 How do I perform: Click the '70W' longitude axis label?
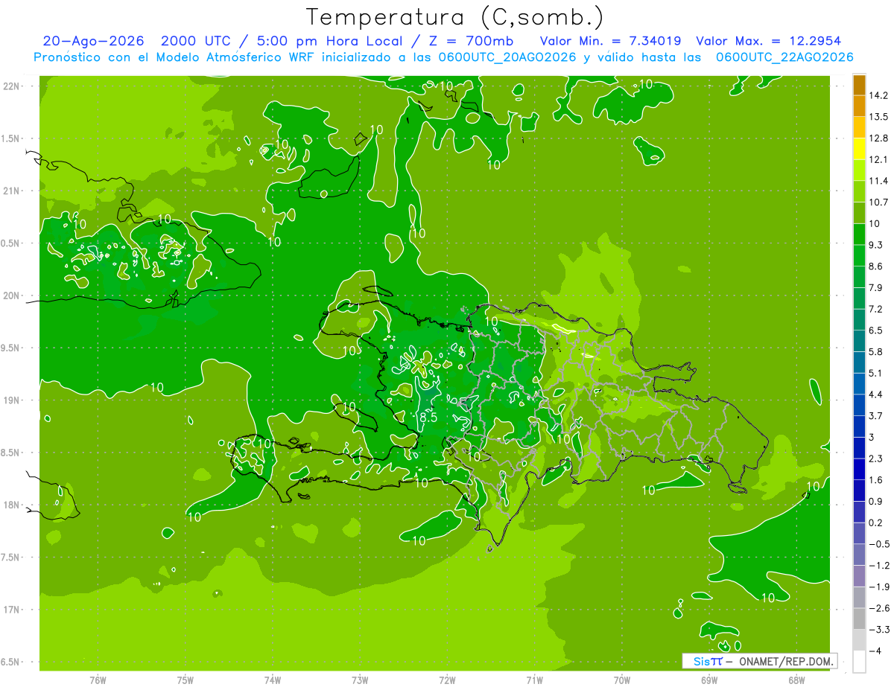(x=621, y=680)
